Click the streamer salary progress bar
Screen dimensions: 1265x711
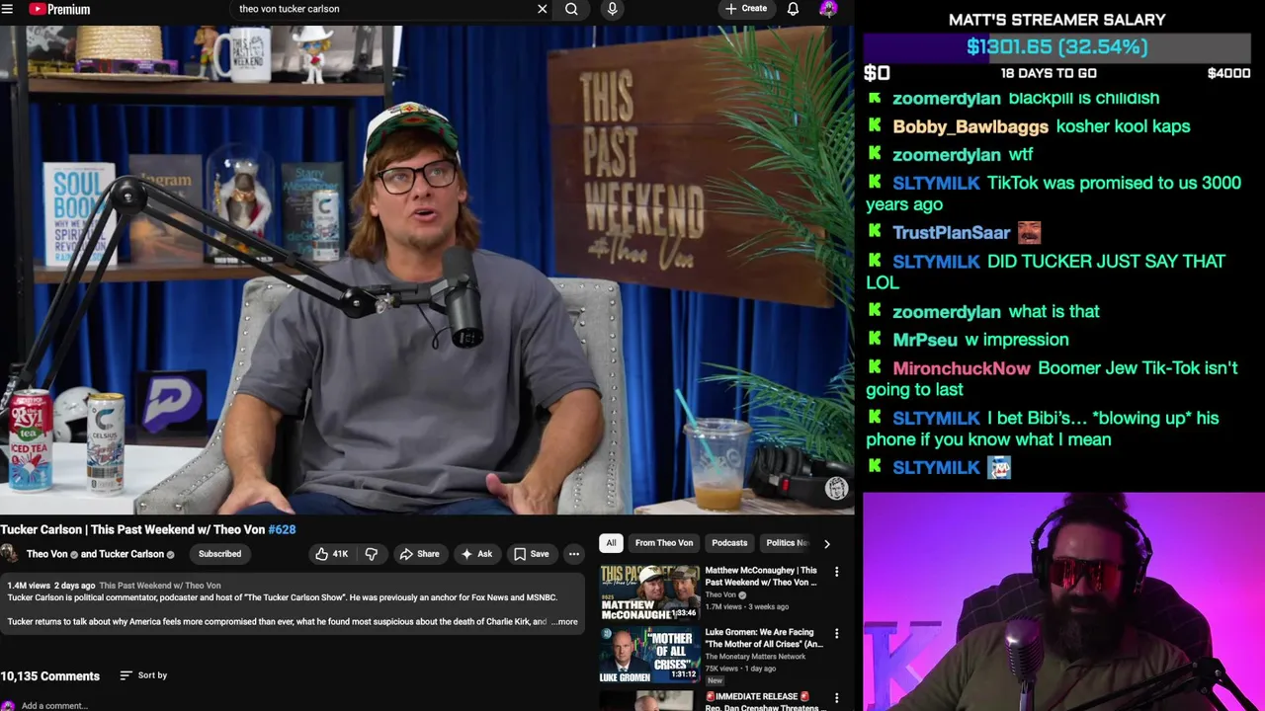[x=1056, y=47]
